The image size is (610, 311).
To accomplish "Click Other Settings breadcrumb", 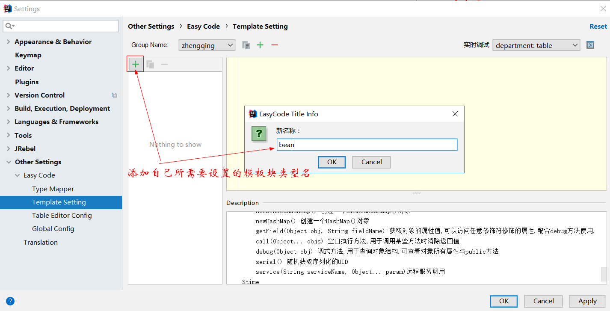I will (x=151, y=26).
